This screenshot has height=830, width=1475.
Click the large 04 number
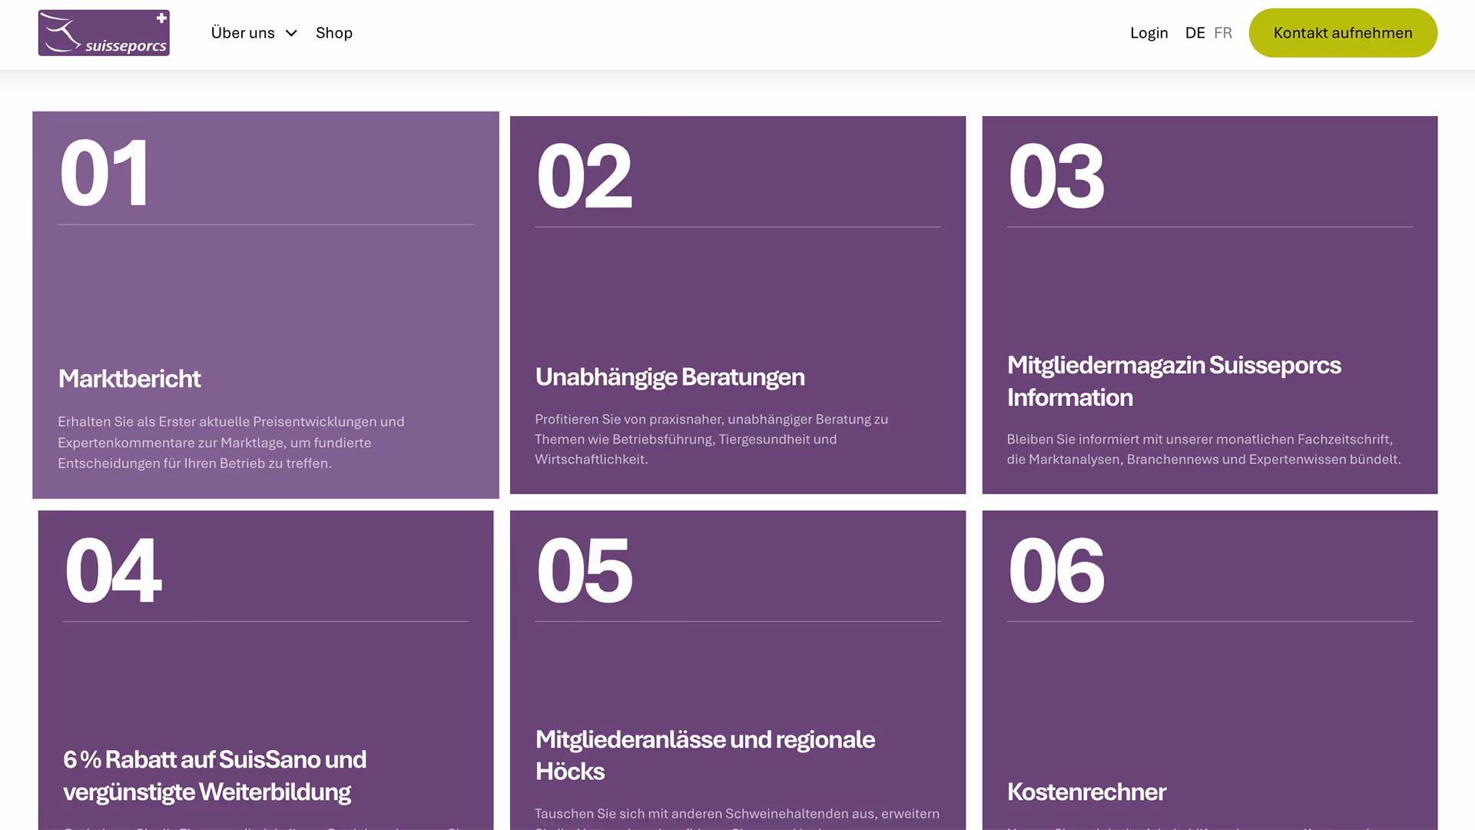coord(113,571)
